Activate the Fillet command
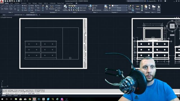Viewport: 180px width, 101px height. pos(37,8)
